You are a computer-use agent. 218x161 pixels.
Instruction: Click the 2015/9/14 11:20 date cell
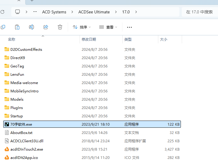click(96, 158)
